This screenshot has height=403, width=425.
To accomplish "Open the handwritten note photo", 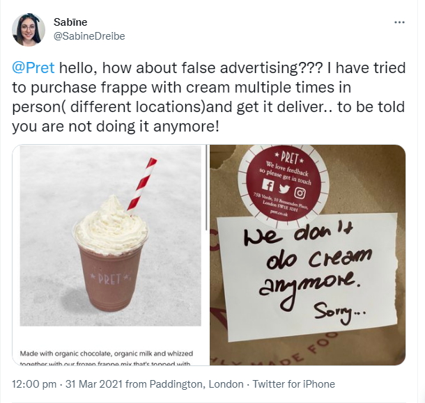I will (x=308, y=255).
